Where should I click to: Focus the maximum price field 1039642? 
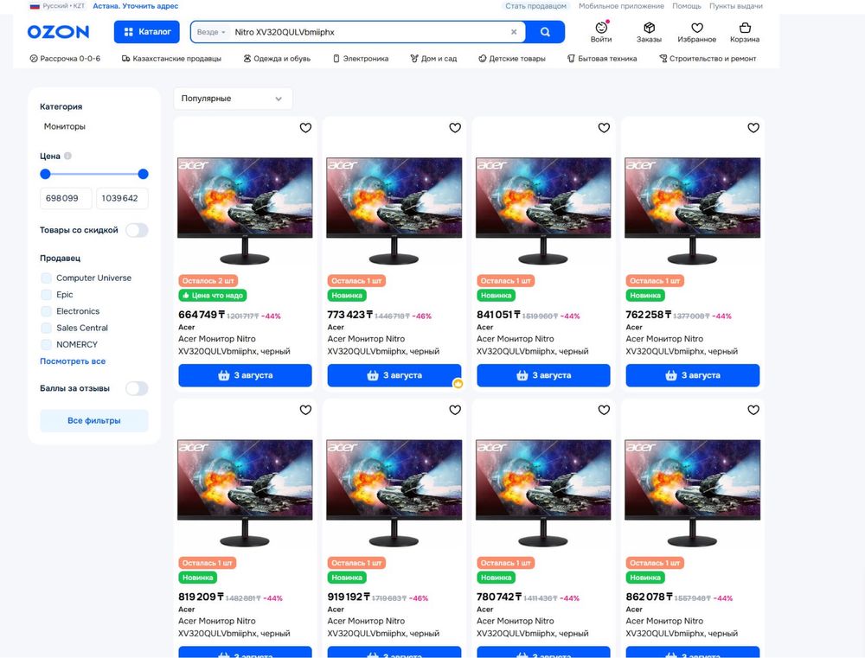(x=122, y=198)
